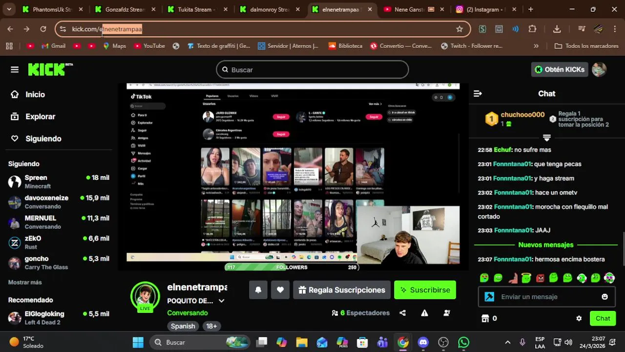The image size is (625, 352).
Task: Show hidden system tray icons
Action: 508,342
